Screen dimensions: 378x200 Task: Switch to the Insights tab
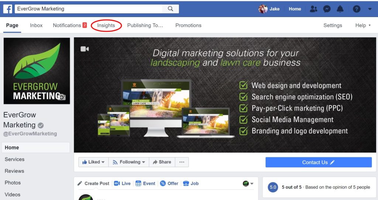pyautogui.click(x=106, y=26)
